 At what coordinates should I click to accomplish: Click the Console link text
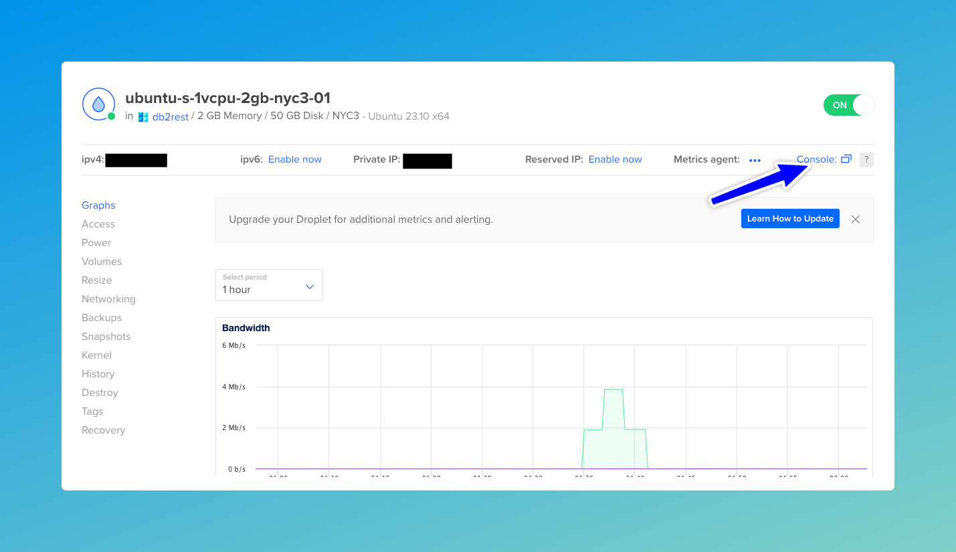point(816,159)
